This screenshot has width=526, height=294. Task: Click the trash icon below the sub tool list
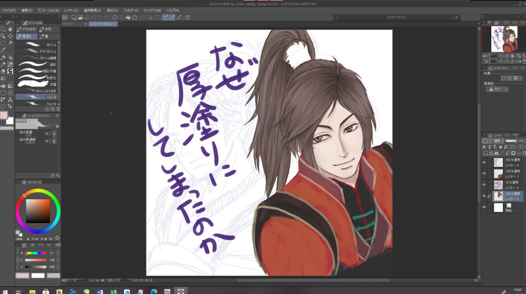[58, 109]
